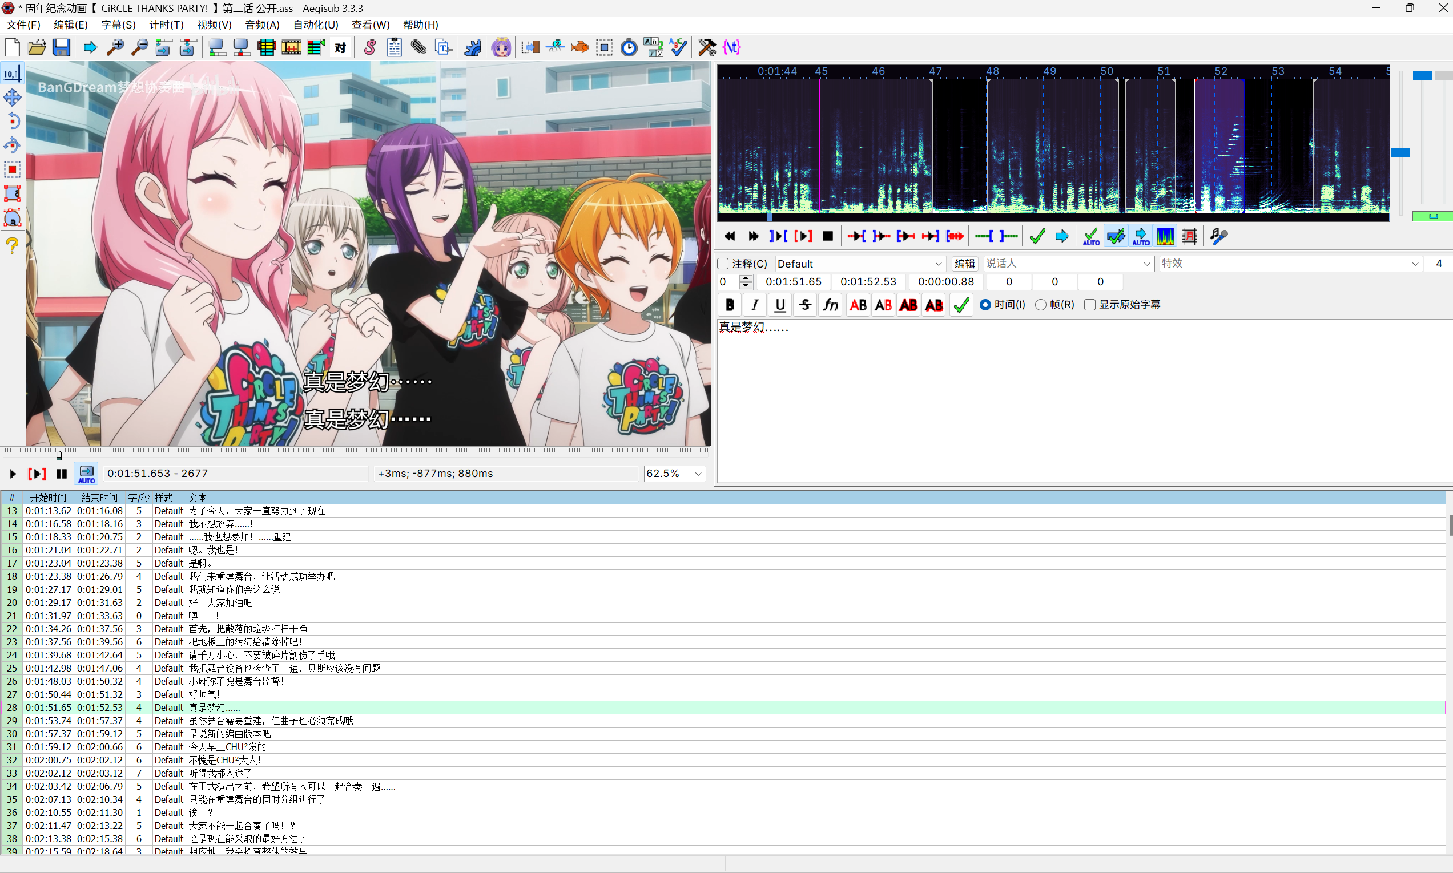
Task: Adjust the audio vertical zoom slider
Action: 1400,153
